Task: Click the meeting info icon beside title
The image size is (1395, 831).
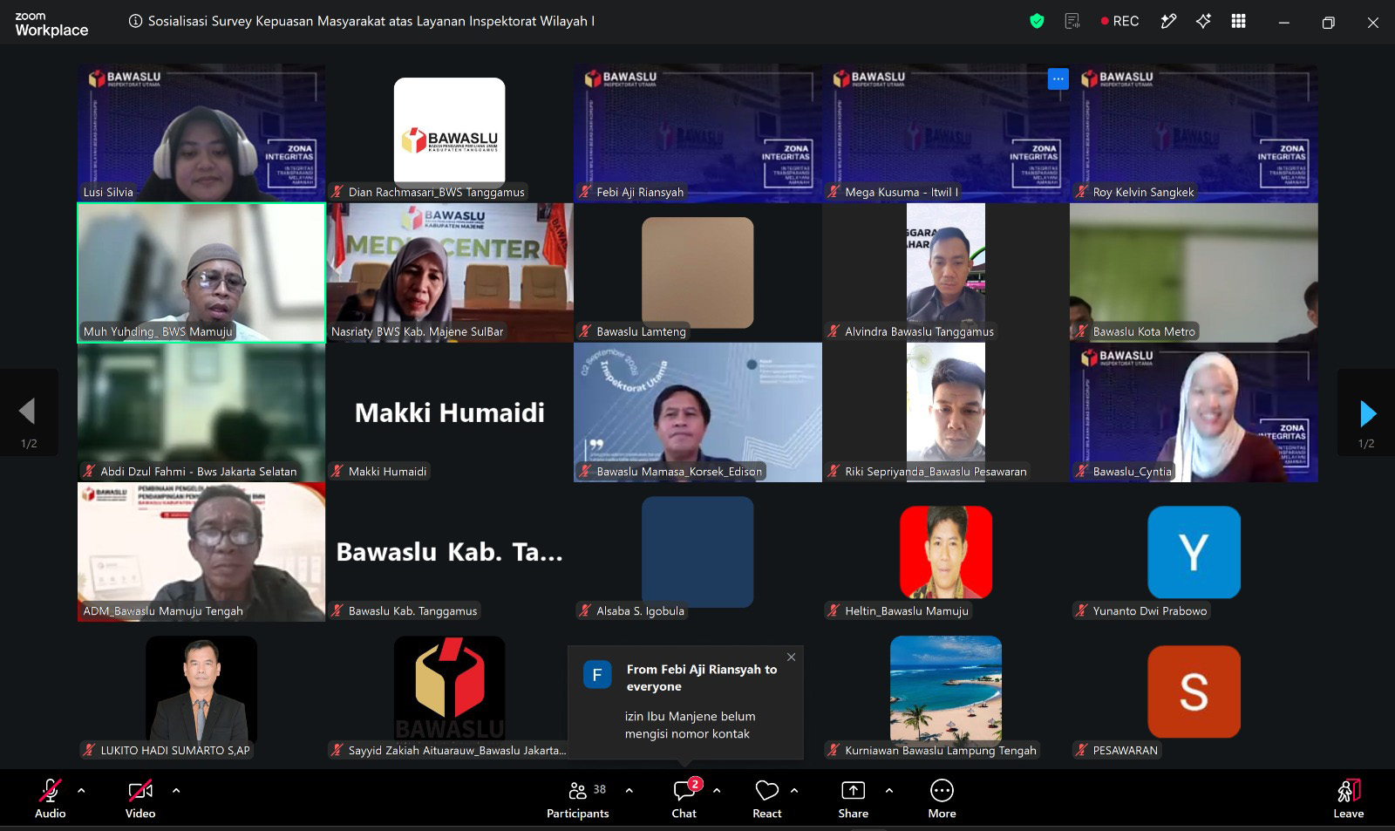Action: click(135, 22)
